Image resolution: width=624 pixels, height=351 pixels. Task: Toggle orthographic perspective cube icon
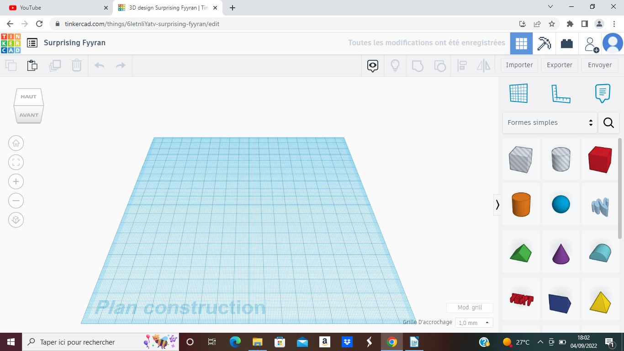16,220
